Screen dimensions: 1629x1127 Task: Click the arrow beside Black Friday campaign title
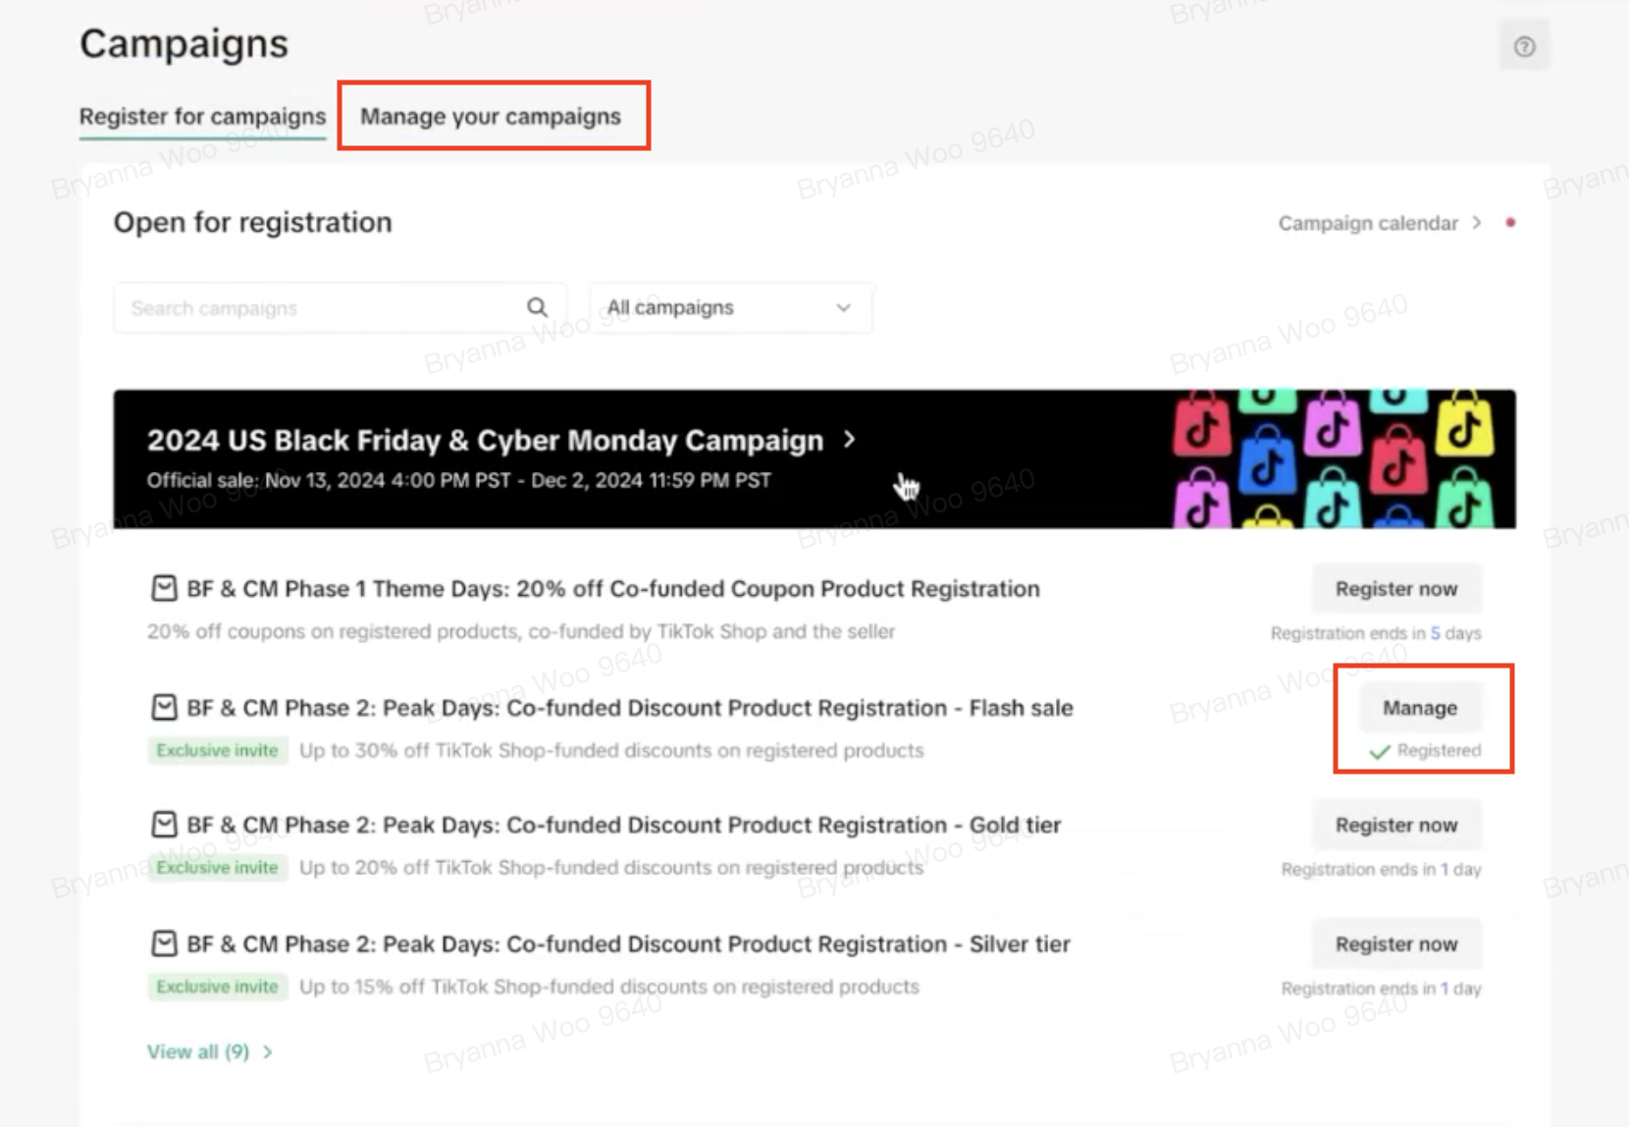[850, 440]
